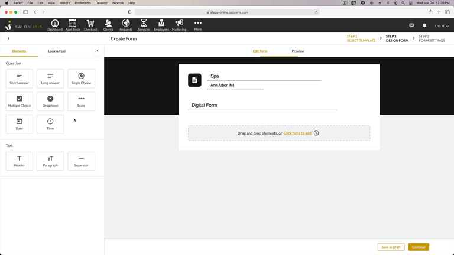This screenshot has height=255, width=454.
Task: Expand the Lisa M user menu
Action: (x=442, y=26)
